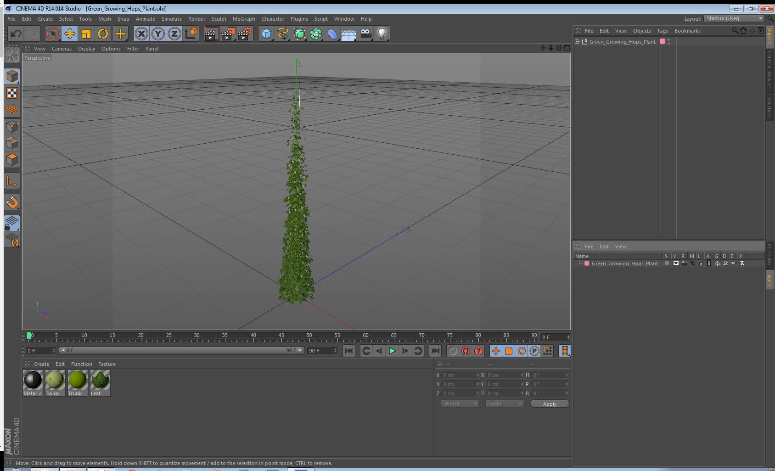
Task: Activate the Rotate tool in toolbar
Action: 103,34
